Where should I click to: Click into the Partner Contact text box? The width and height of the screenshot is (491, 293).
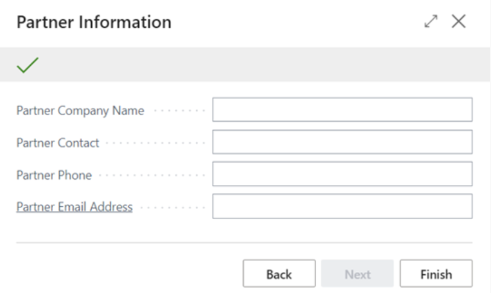342,142
